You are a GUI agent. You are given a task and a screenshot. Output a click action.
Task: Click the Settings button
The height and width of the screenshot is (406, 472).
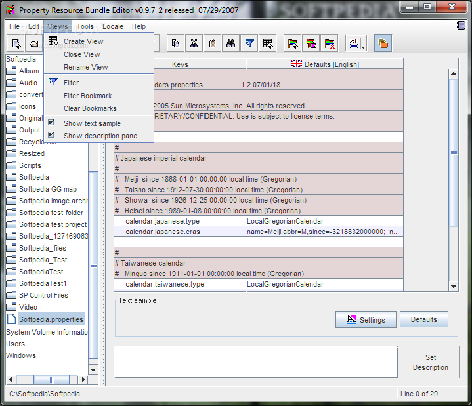(366, 319)
